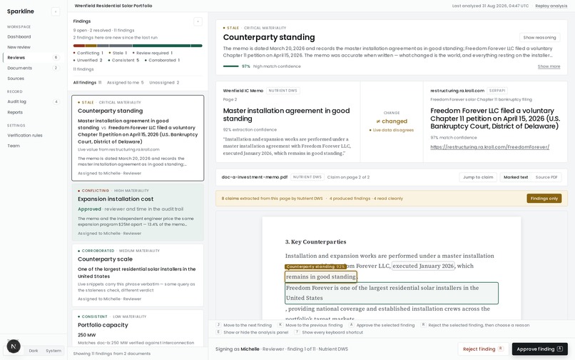Open Reviews in the sidebar
Image resolution: width=575 pixels, height=360 pixels.
[34, 58]
